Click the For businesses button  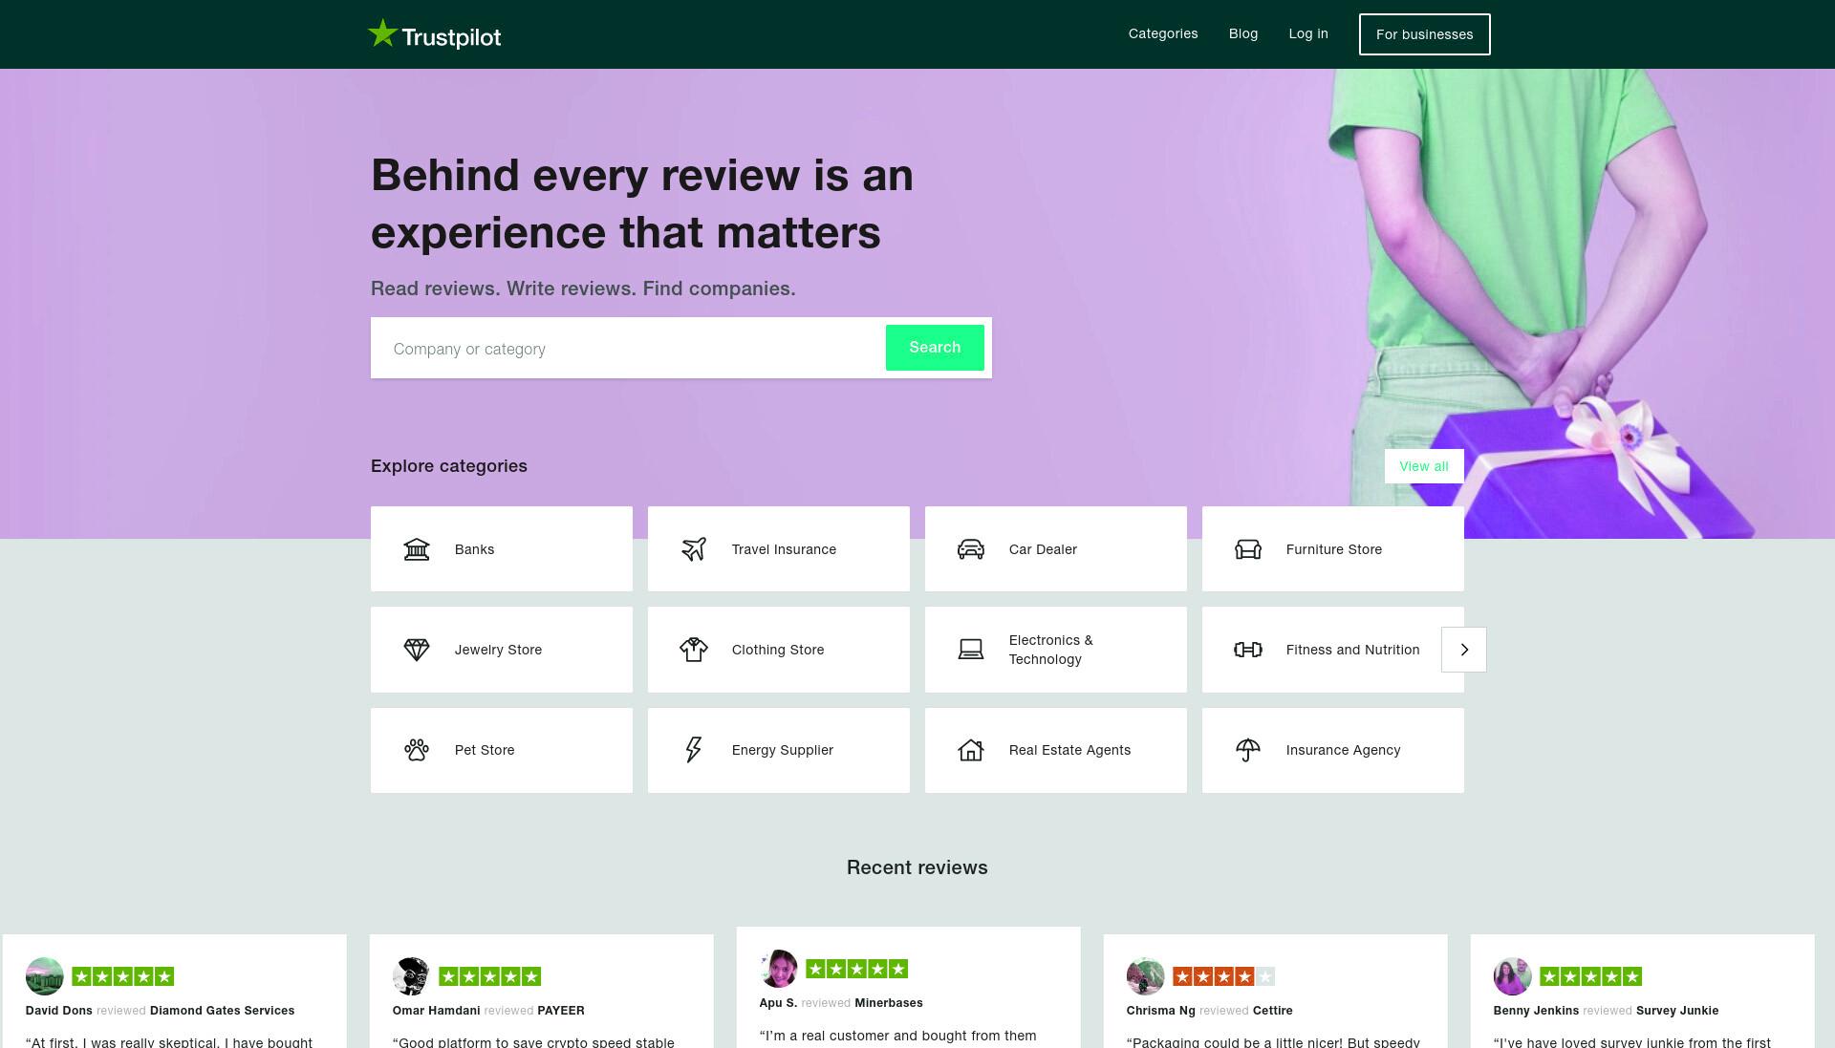pos(1424,34)
